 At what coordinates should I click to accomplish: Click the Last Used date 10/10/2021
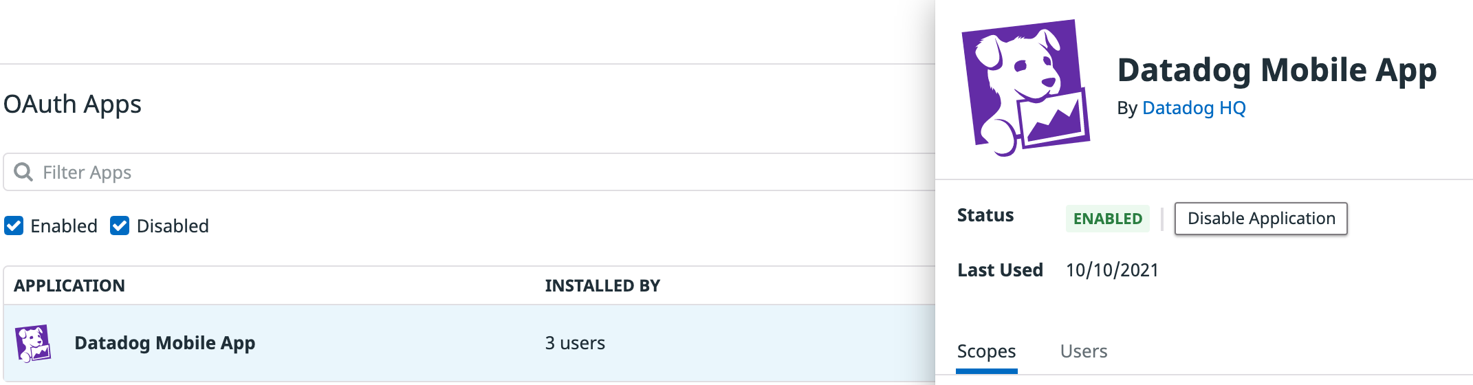[x=1112, y=270]
